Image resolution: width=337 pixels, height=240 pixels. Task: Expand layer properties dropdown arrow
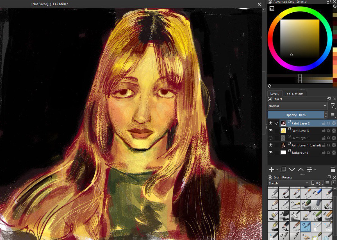(315, 170)
